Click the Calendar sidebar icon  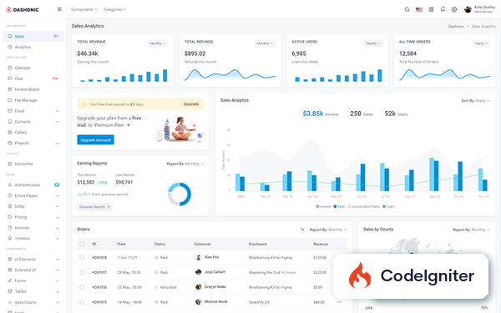[9, 68]
